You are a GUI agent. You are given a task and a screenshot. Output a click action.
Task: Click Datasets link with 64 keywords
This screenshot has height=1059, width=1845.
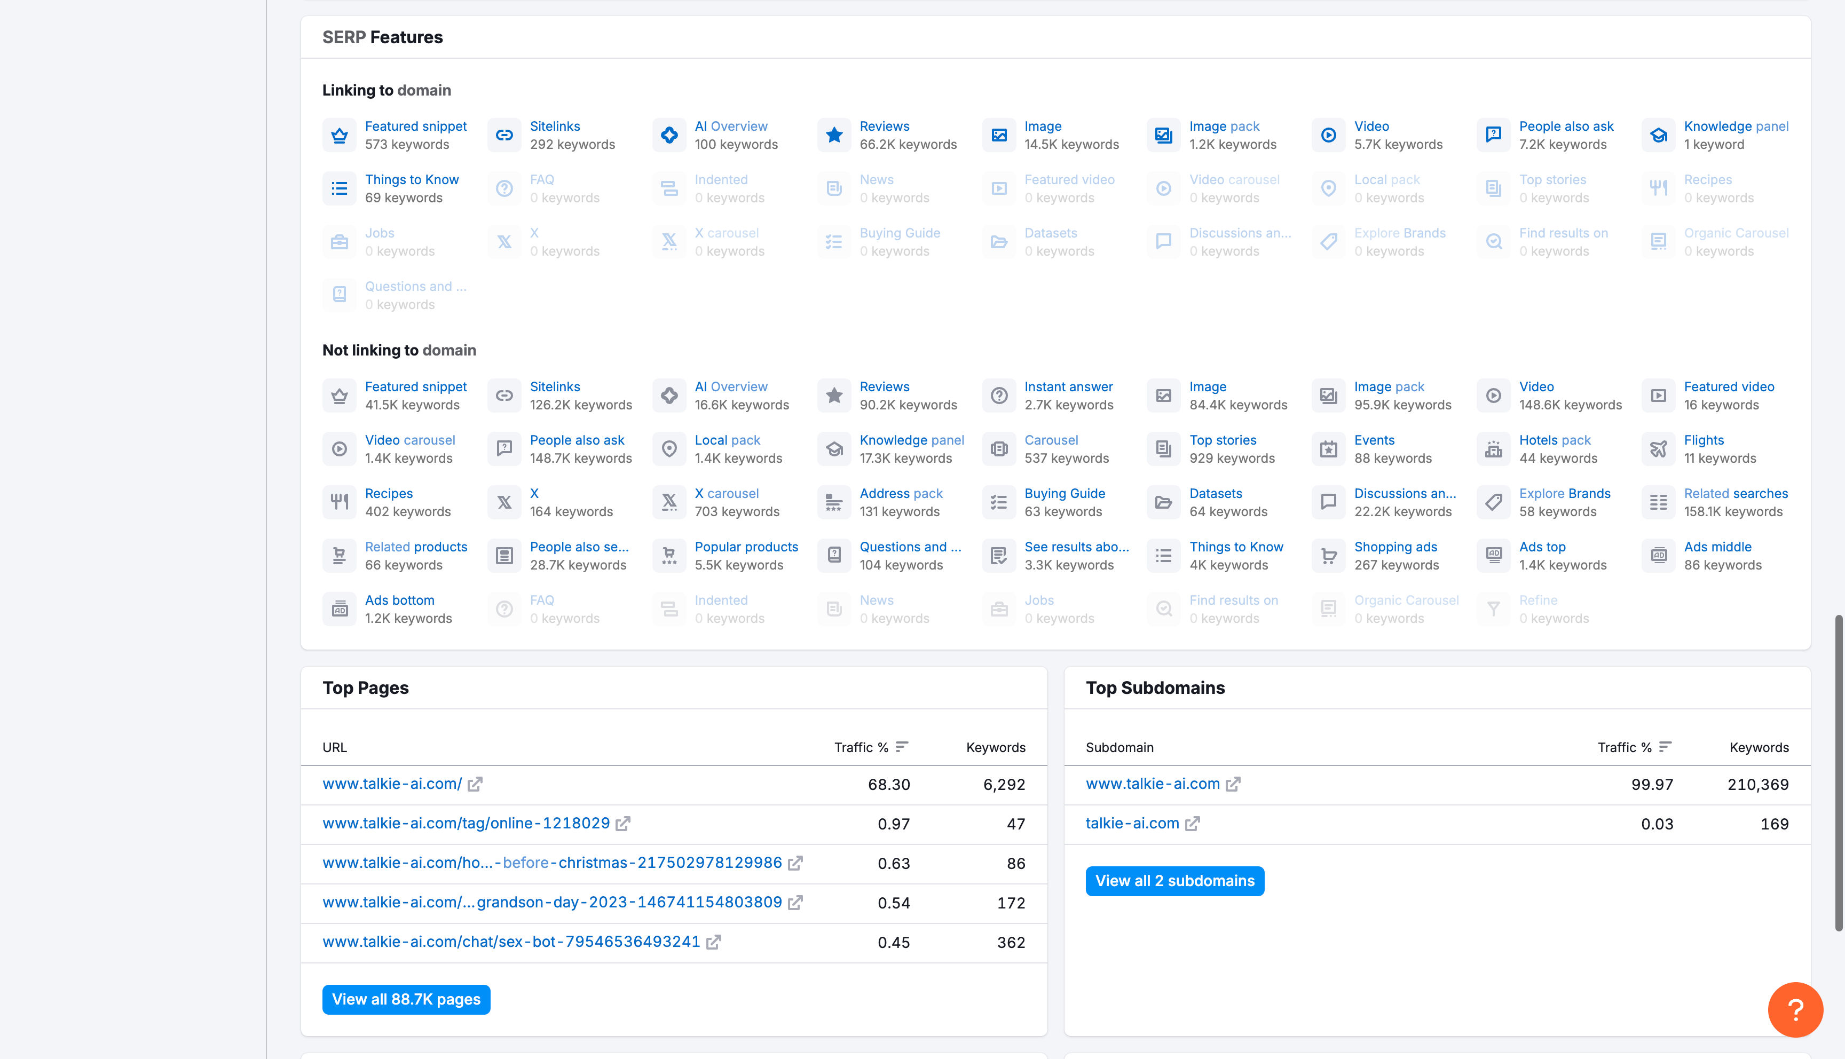[1215, 493]
